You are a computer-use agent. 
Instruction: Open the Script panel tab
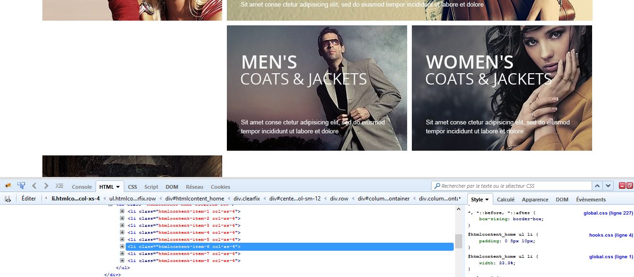(151, 187)
